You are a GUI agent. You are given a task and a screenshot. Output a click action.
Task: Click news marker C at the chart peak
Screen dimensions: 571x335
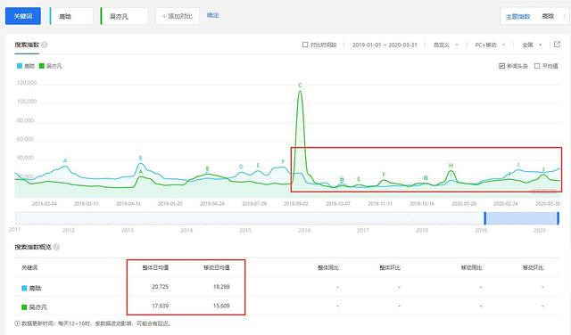click(300, 86)
